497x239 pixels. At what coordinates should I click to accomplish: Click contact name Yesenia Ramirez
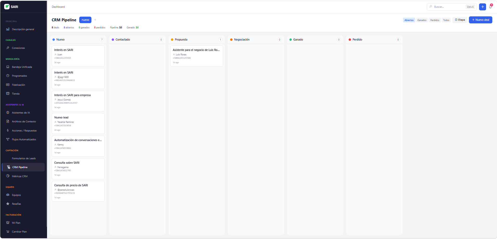(x=66, y=122)
